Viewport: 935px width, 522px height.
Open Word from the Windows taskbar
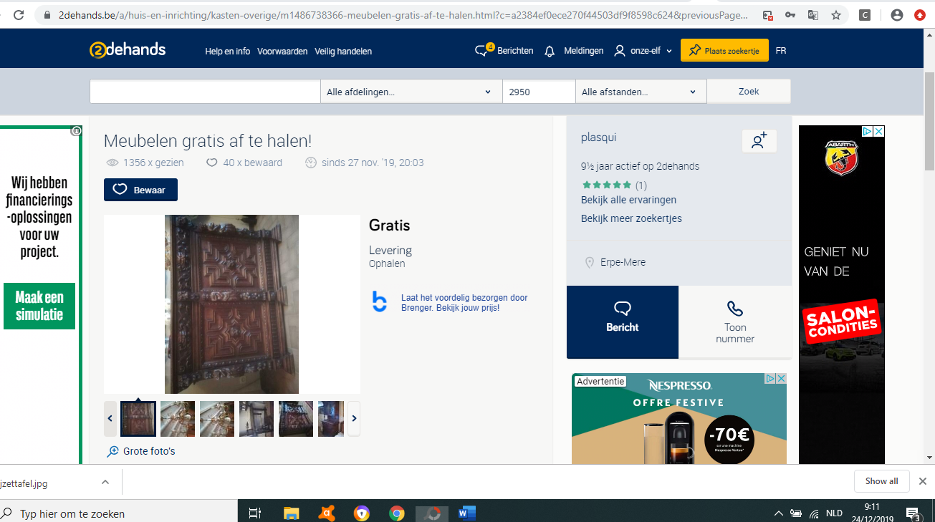(466, 513)
